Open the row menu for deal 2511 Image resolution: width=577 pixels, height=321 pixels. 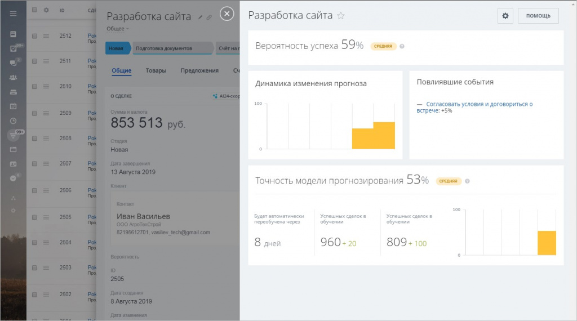coord(46,61)
